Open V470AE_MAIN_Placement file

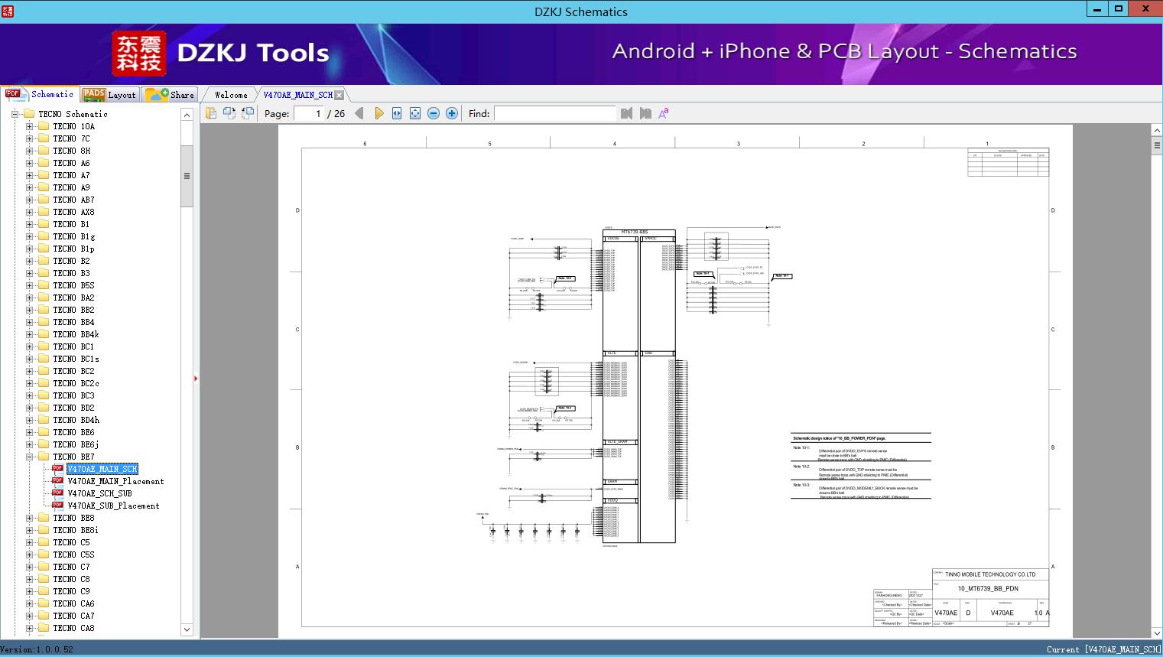[115, 481]
